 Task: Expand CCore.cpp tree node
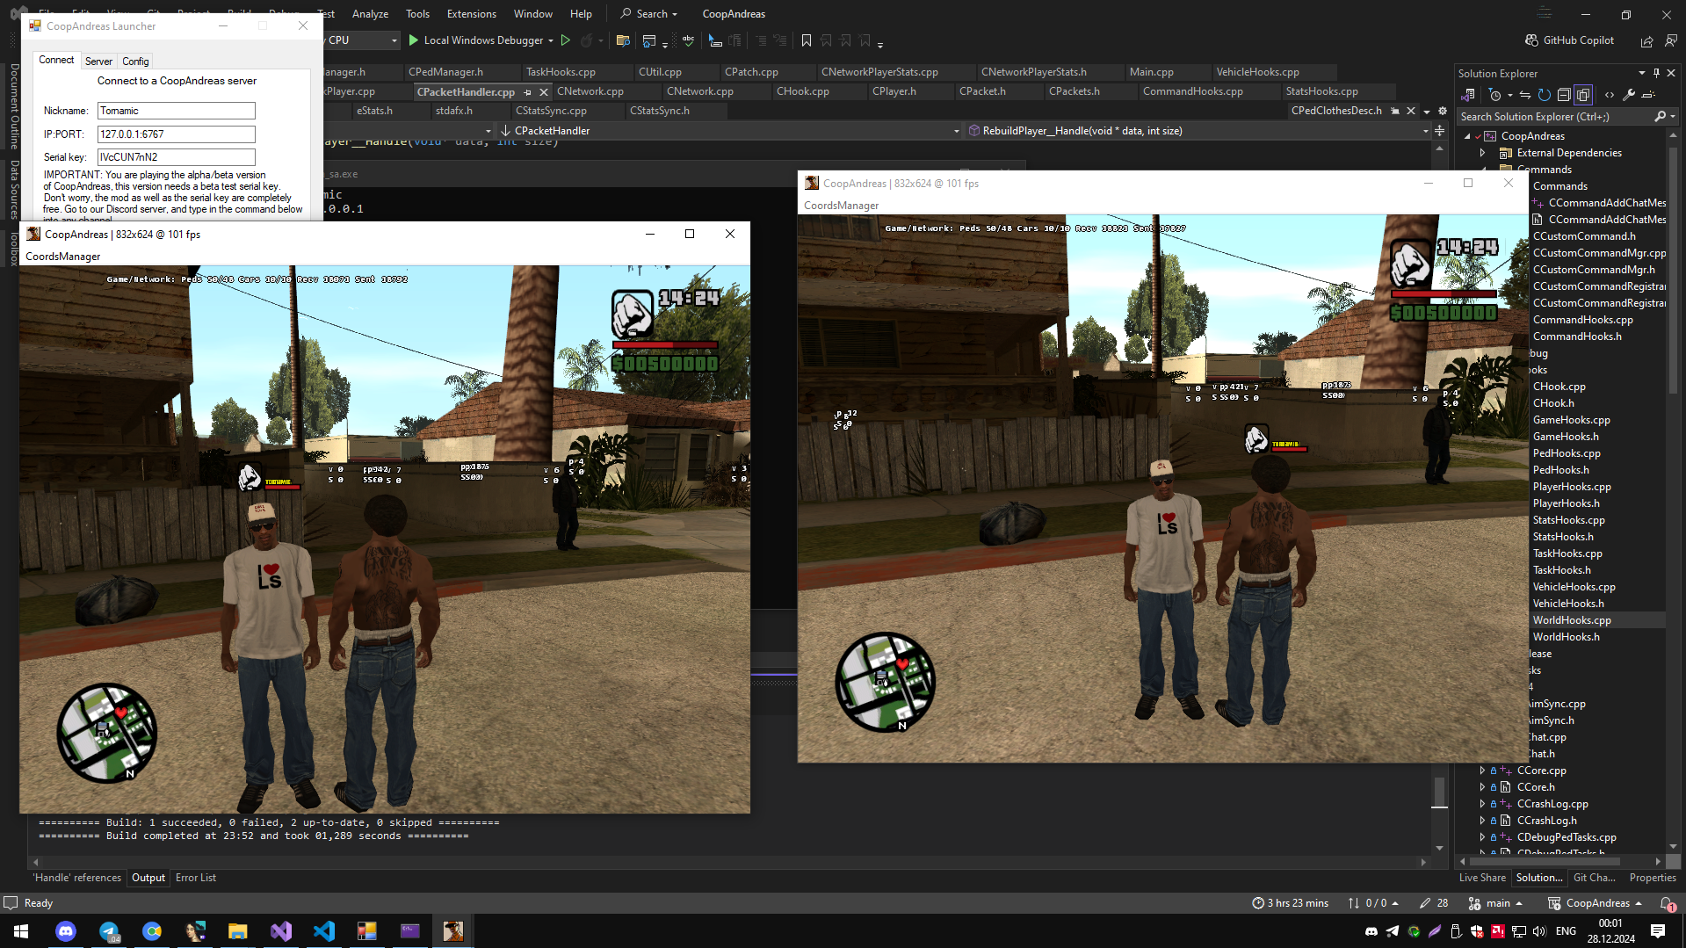pyautogui.click(x=1483, y=771)
